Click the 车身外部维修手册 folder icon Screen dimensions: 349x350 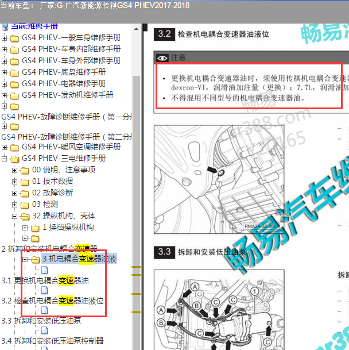(14, 61)
